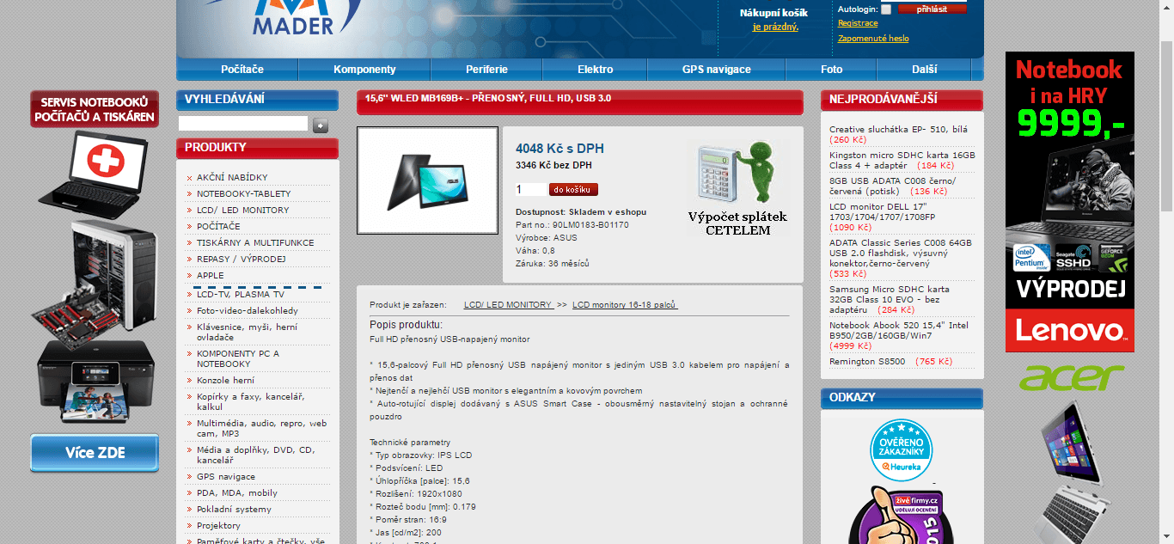Click the quantity input field
The image size is (1174, 544).
click(529, 190)
